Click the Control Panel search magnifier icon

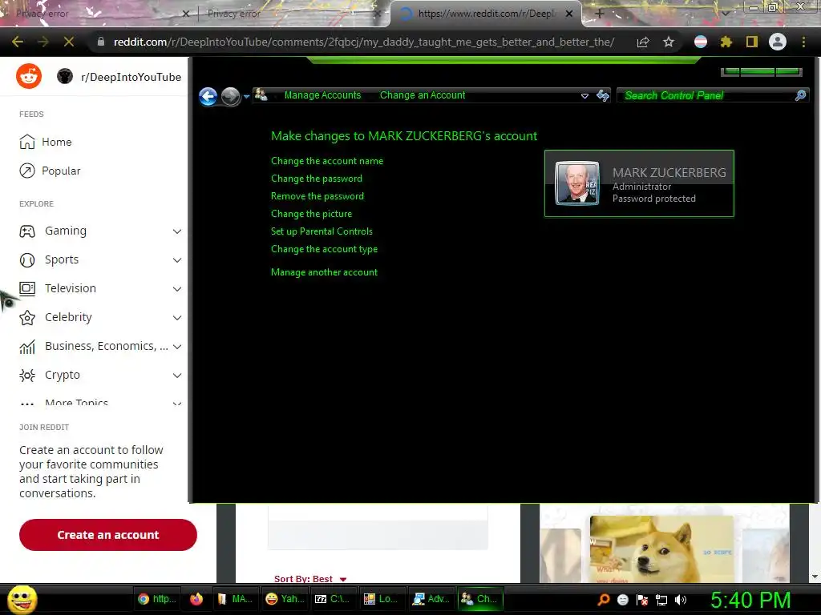(801, 95)
